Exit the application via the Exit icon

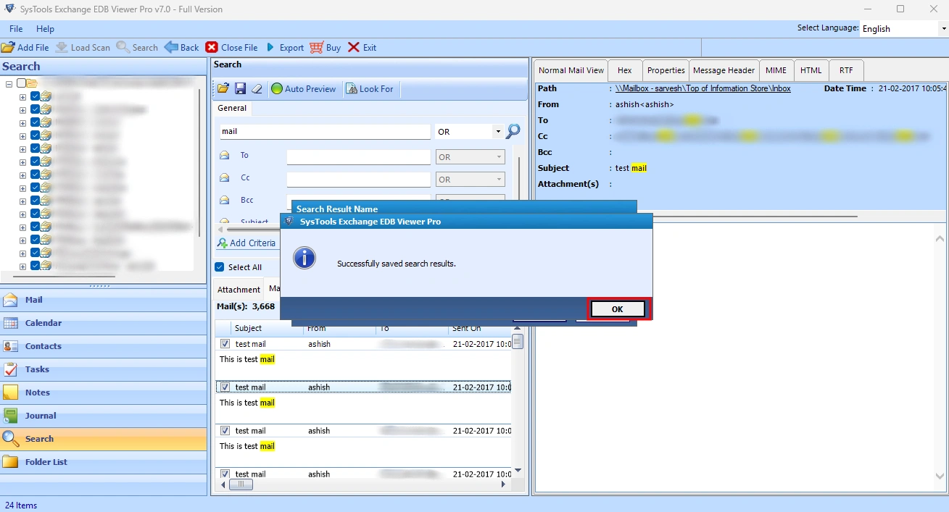[x=354, y=47]
